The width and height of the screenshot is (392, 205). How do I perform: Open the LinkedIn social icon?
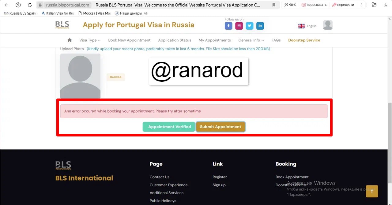[x=260, y=26]
